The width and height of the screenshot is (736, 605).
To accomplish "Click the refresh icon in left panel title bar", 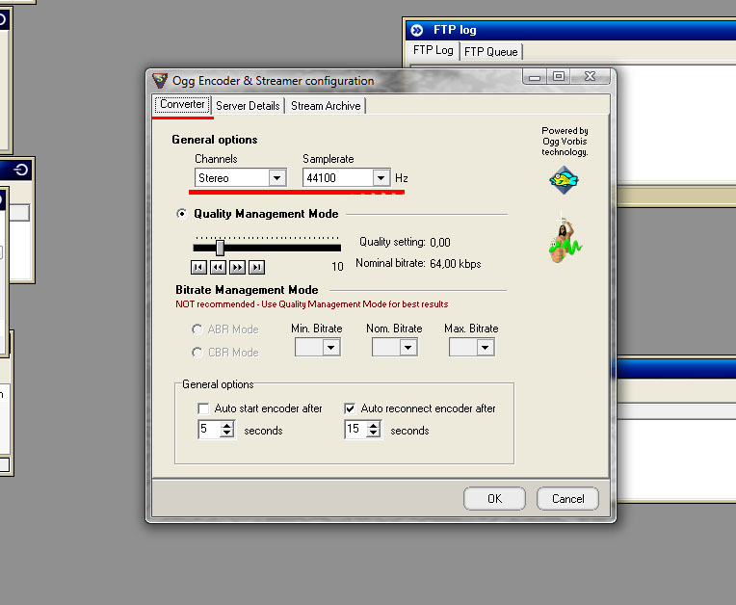I will click(21, 170).
